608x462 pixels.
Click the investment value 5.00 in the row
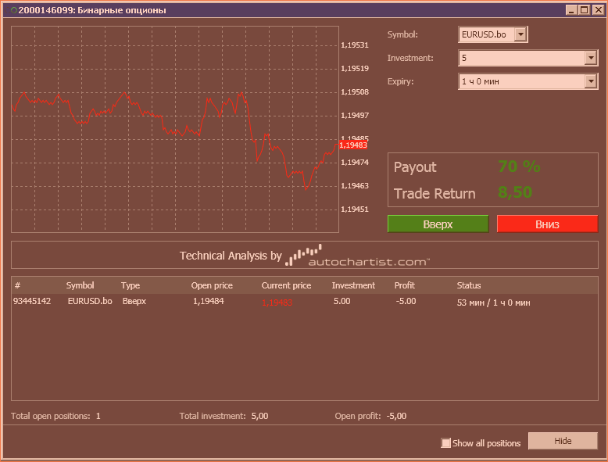click(342, 302)
